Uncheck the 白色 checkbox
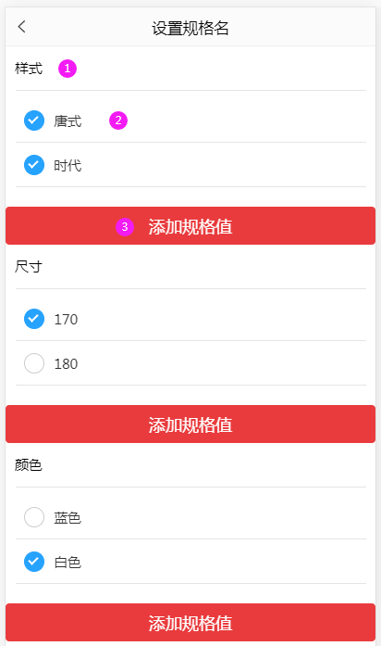The width and height of the screenshot is (381, 646). (x=34, y=562)
